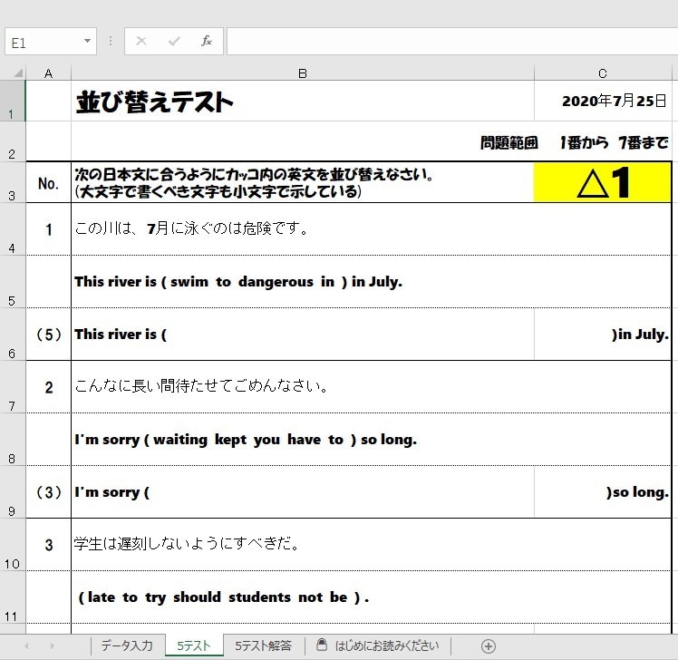Open はじめにお読みください sheet tab
The image size is (678, 660).
378,645
